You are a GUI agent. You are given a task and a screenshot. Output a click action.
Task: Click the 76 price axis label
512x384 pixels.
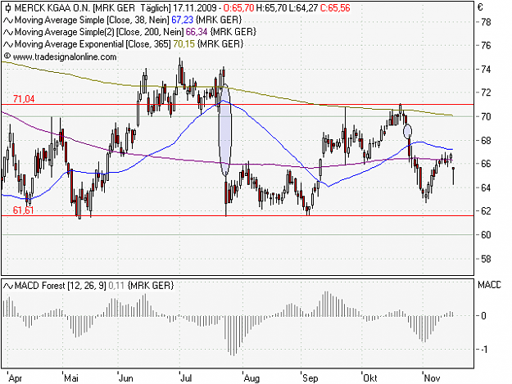click(486, 45)
